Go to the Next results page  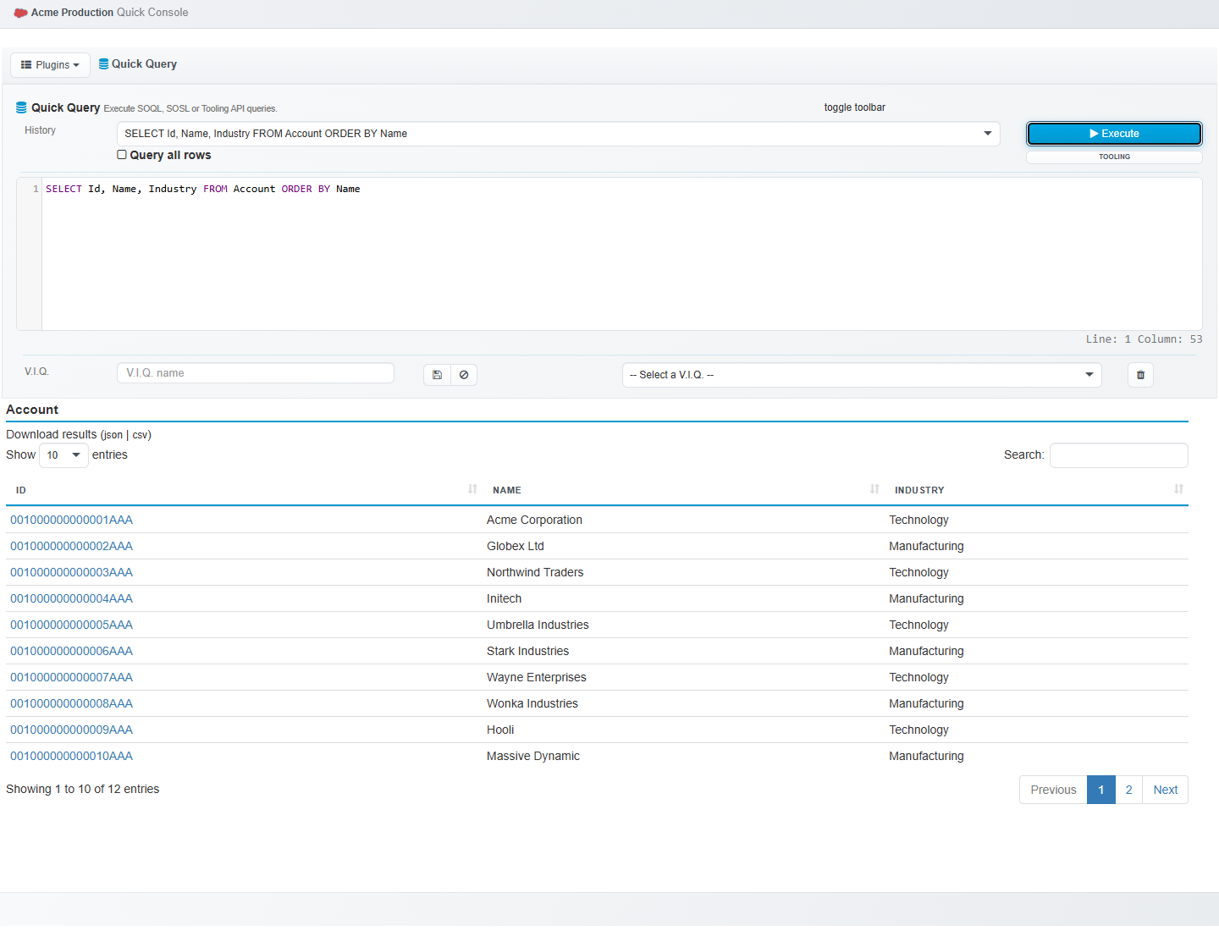1165,790
